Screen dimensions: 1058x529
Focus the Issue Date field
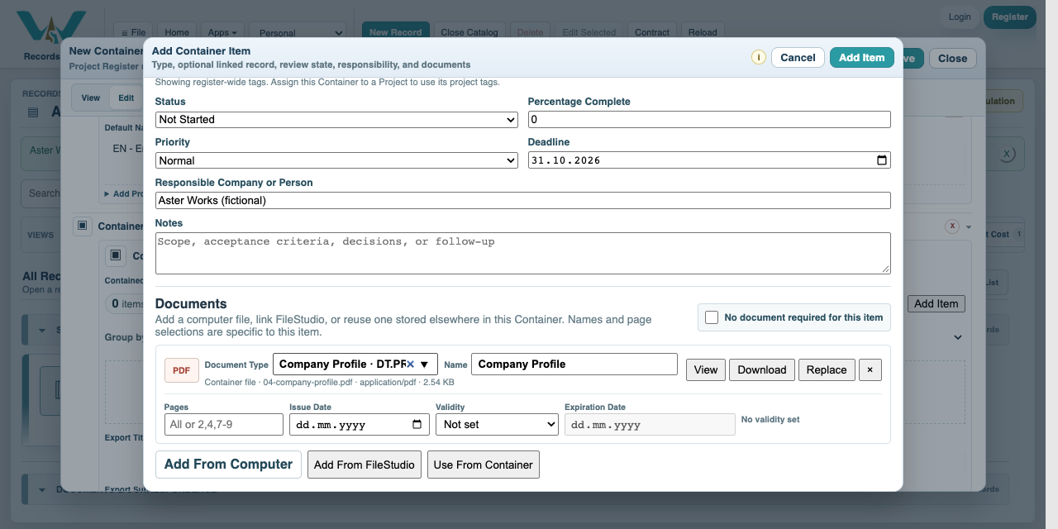coord(360,424)
